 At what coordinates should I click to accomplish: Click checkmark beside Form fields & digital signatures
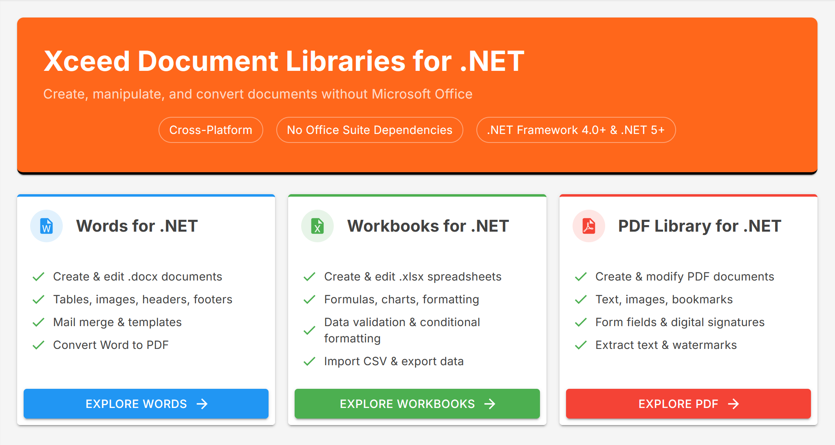(x=581, y=322)
